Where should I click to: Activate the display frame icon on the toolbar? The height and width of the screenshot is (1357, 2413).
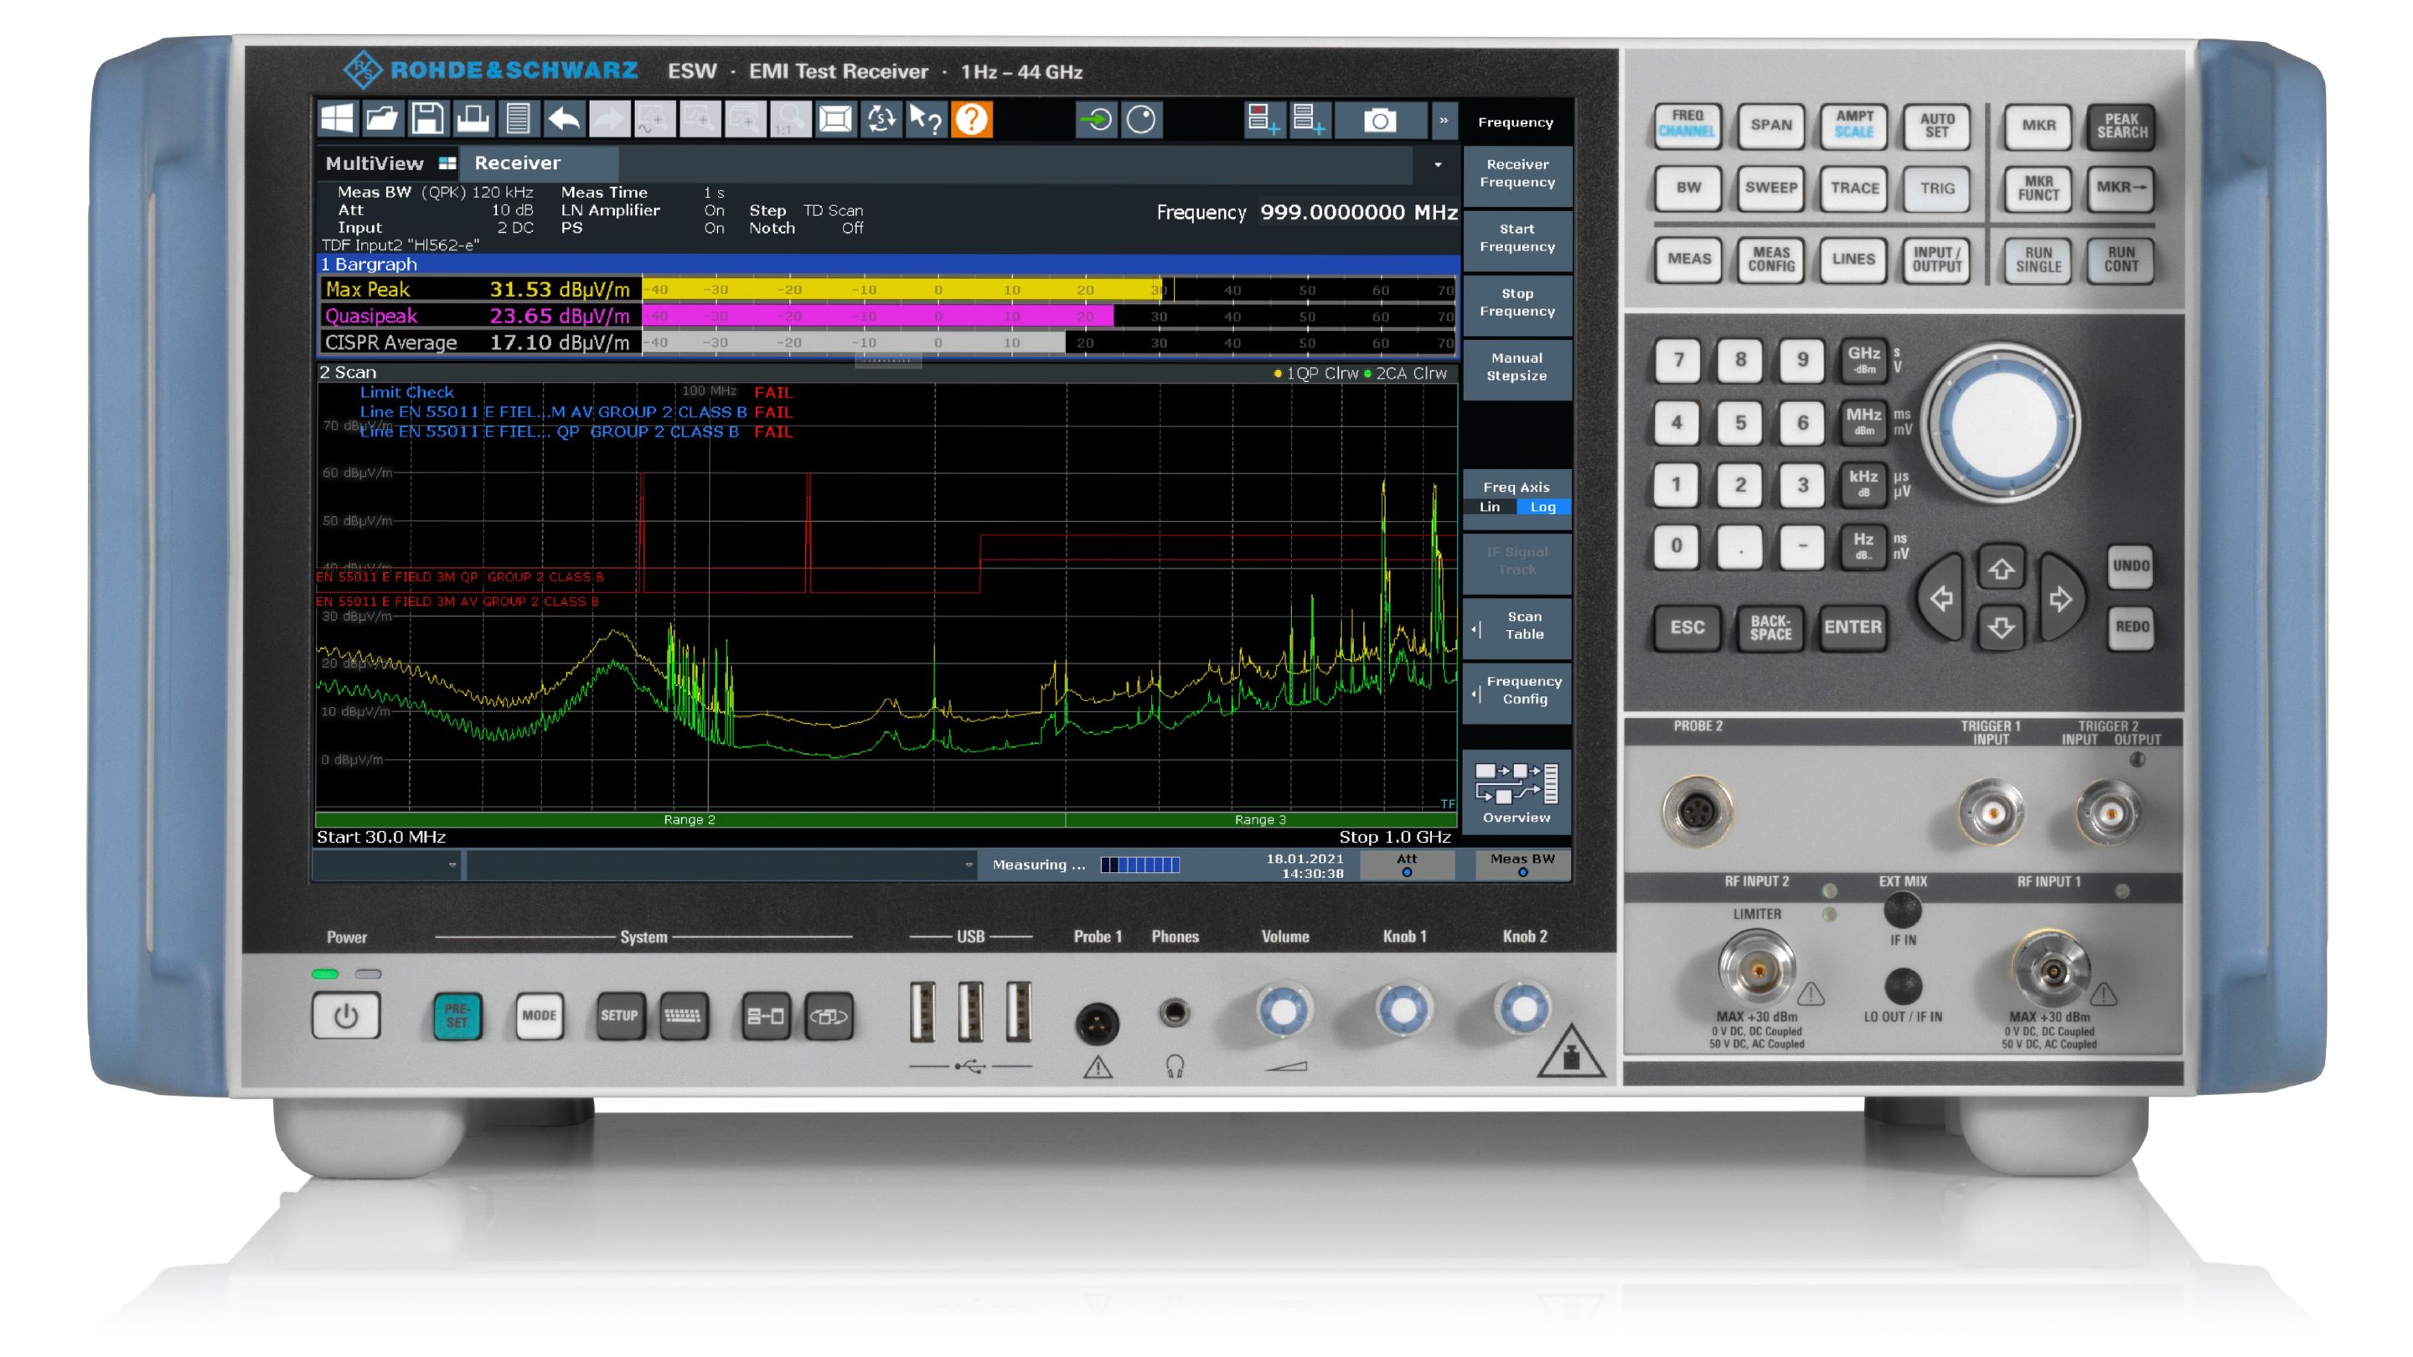tap(835, 121)
